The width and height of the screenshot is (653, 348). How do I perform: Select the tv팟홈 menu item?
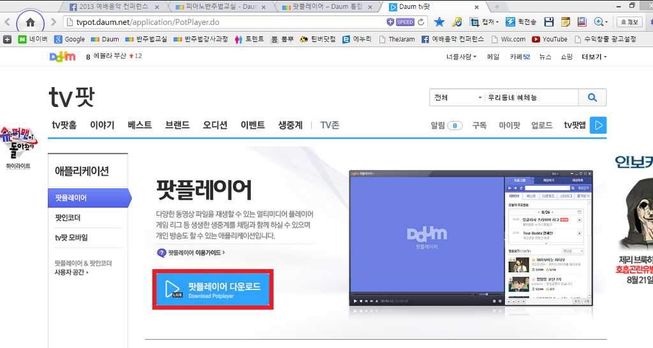click(64, 125)
